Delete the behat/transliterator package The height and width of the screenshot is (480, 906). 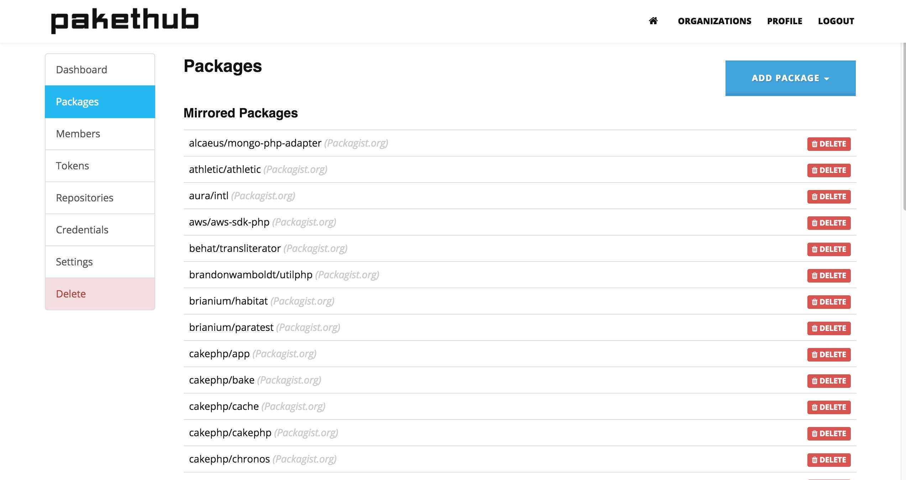(828, 249)
